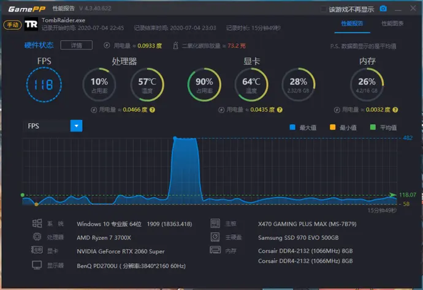Screen dimensions: 423x290
Task: Click the manual mode badge
Action: 12,24
